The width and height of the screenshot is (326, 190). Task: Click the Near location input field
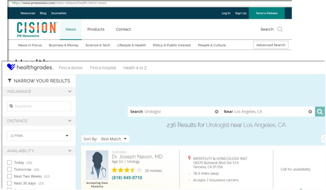(268, 112)
